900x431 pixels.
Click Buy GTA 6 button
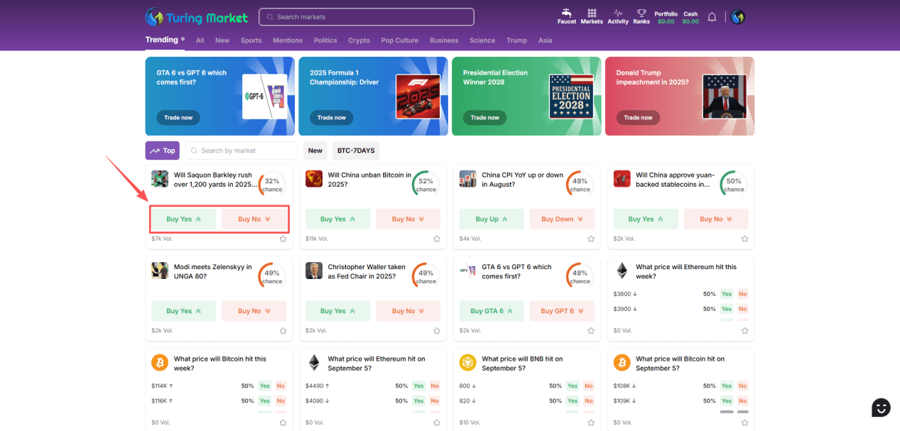point(492,311)
